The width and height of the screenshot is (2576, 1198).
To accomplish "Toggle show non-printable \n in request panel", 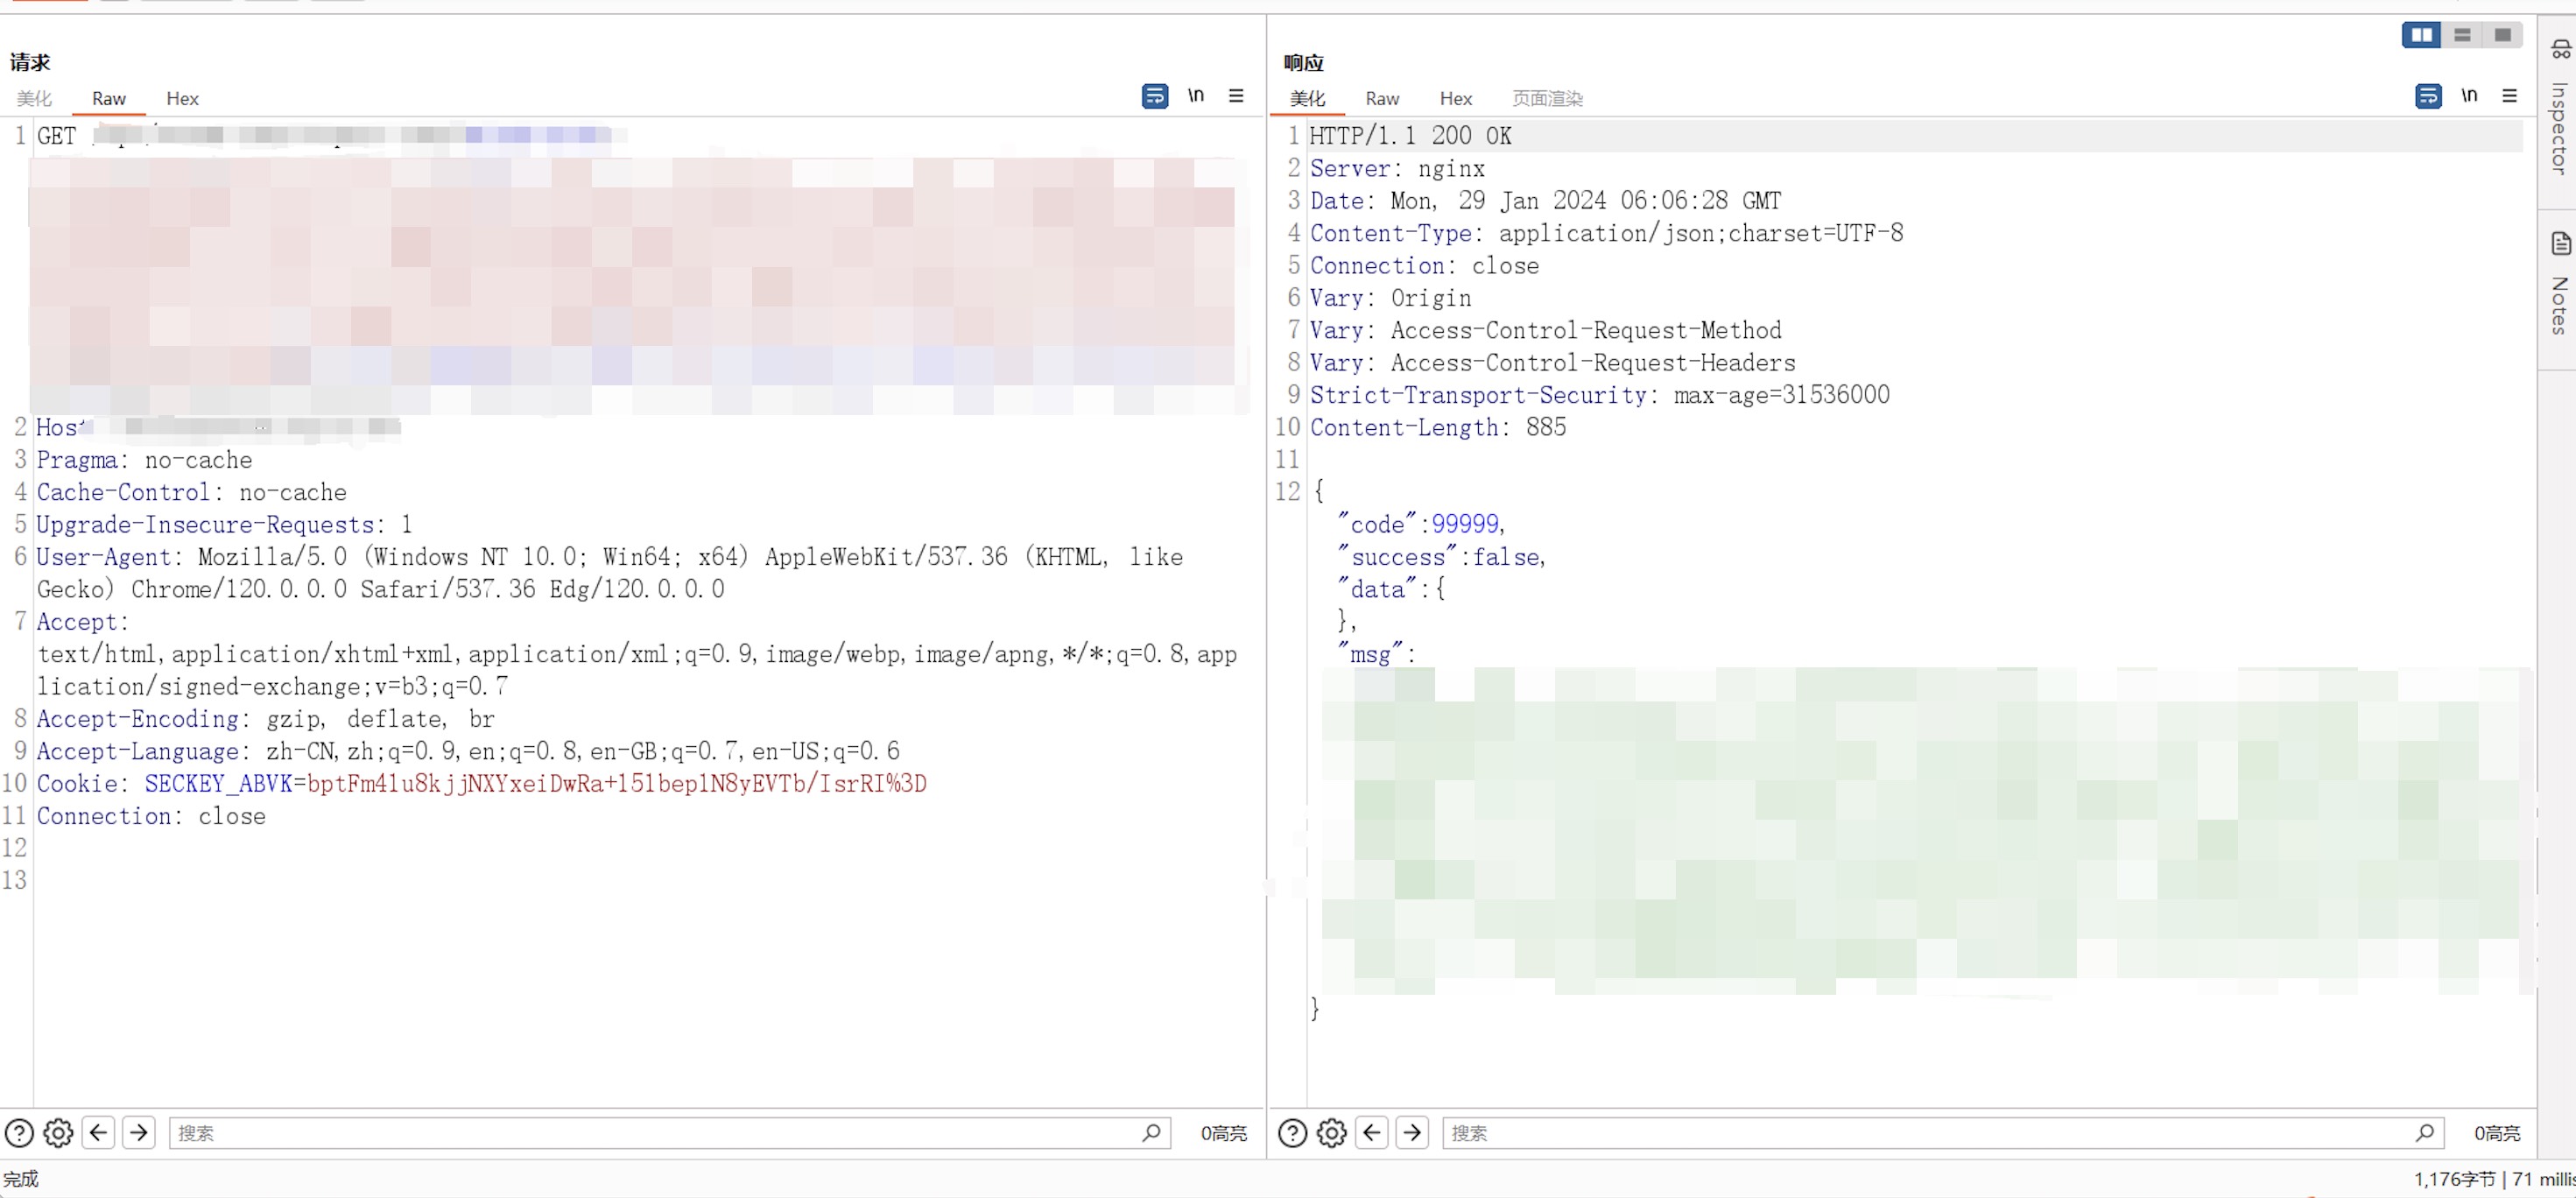I will (x=1195, y=96).
